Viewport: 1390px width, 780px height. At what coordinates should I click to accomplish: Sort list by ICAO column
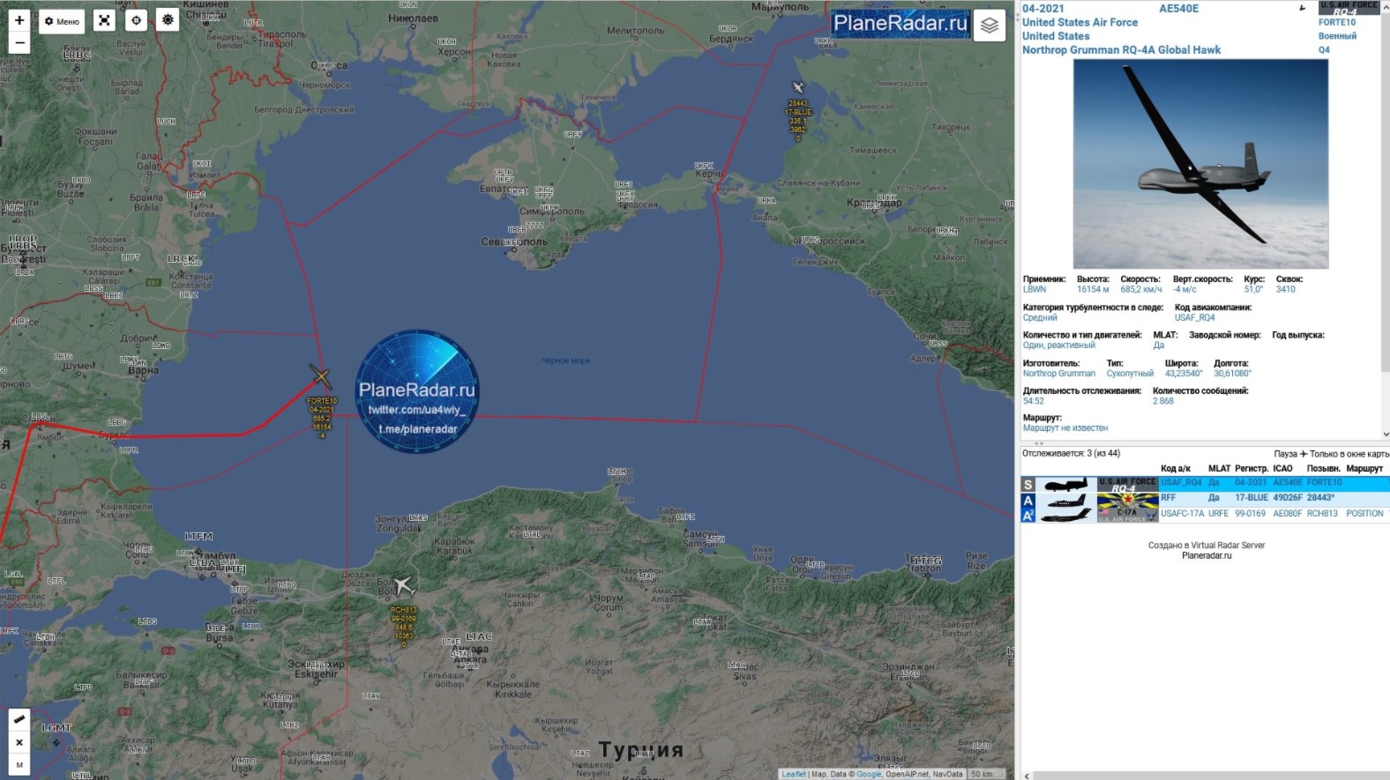point(1282,469)
